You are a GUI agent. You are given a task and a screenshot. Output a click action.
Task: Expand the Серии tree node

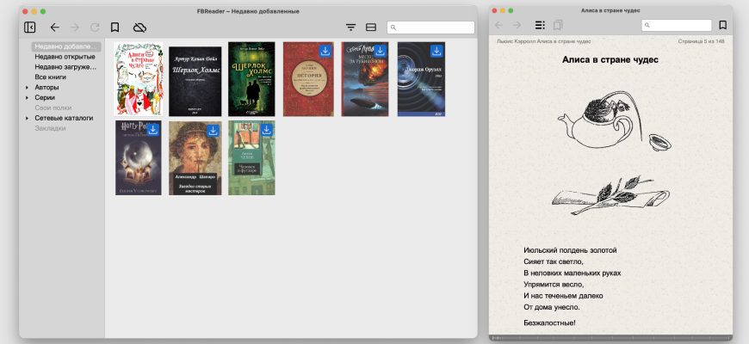click(27, 97)
